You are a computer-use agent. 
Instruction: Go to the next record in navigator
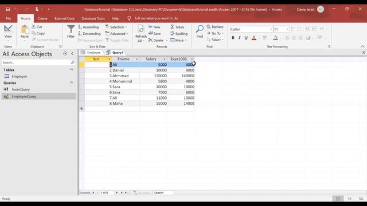point(116,193)
